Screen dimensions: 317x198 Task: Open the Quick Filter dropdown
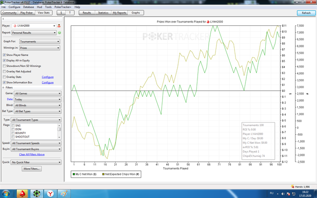point(36,162)
